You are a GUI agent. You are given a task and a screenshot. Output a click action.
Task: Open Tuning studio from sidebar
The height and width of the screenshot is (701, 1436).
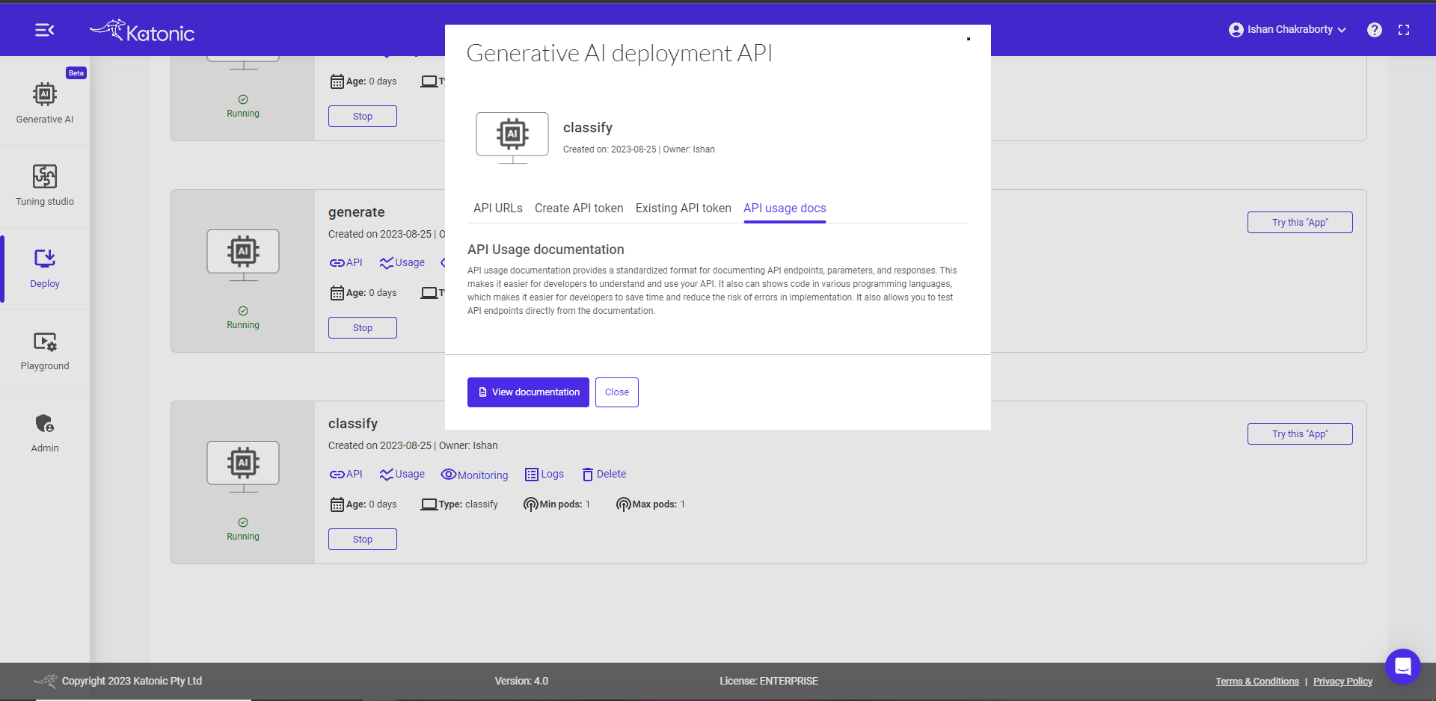45,185
